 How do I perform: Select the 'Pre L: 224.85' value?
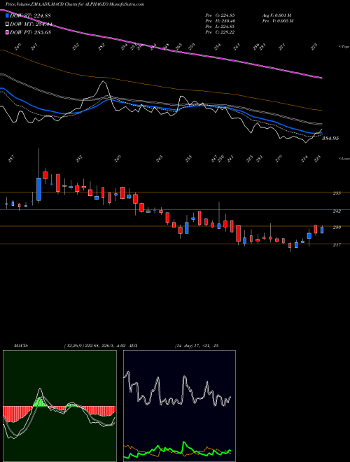[x=220, y=27]
